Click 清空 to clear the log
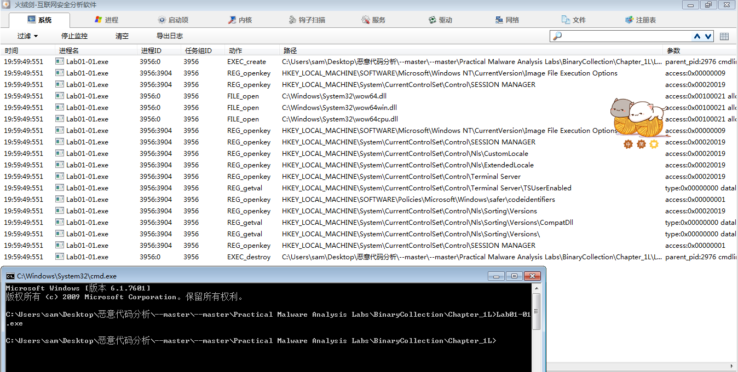This screenshot has height=372, width=738. (122, 36)
